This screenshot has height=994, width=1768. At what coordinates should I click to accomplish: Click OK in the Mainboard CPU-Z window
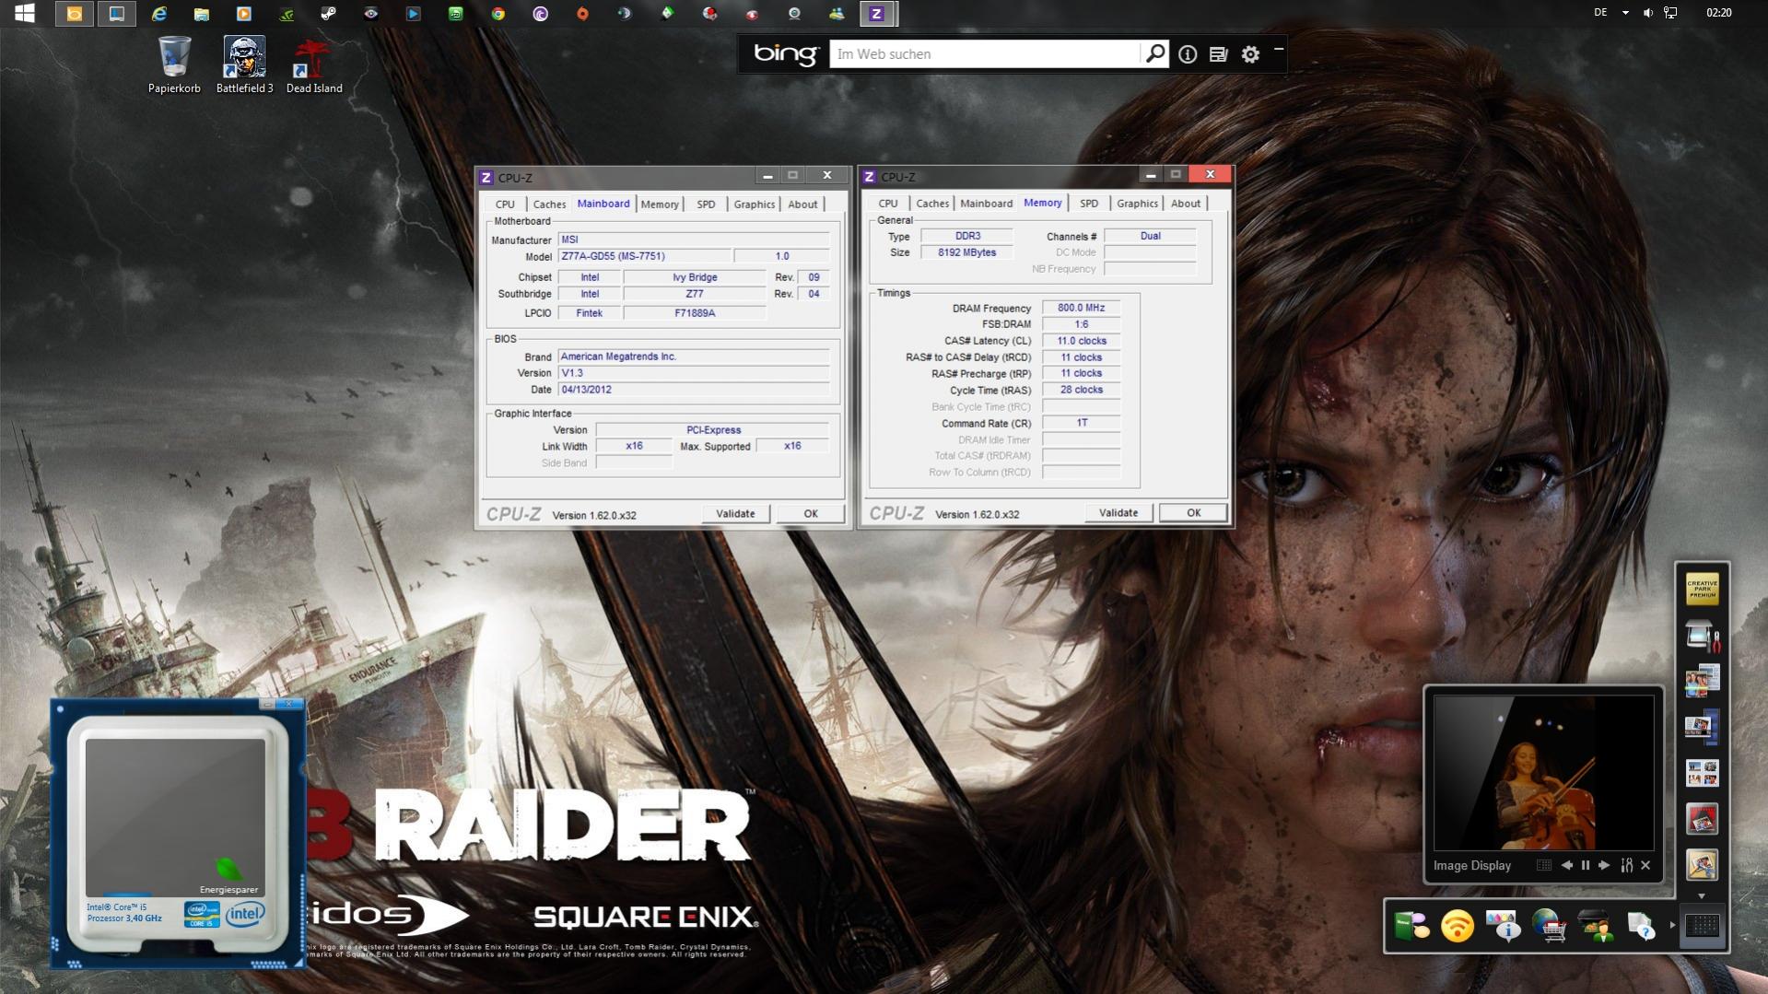click(811, 514)
